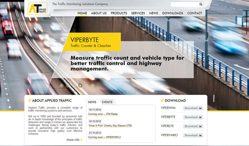Viewport: 249px width, 146px height.
Task: Click the VIPERVARIO product name
Action: [169, 135]
